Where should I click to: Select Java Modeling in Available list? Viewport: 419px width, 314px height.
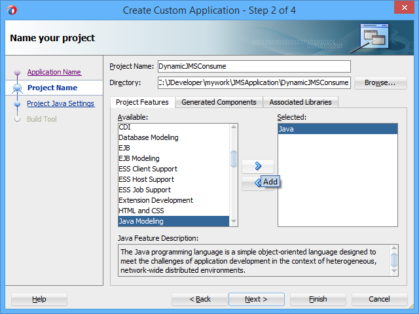coord(173,221)
